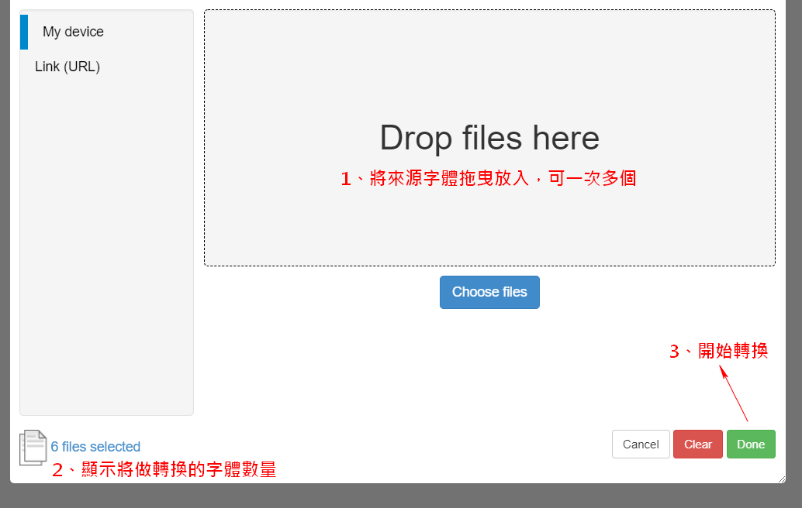The height and width of the screenshot is (508, 802).
Task: Click the Done button labeled step three
Action: point(751,444)
